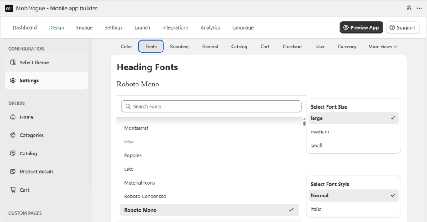This screenshot has height=222, width=427.
Task: Switch to the Currency tab
Action: click(347, 47)
